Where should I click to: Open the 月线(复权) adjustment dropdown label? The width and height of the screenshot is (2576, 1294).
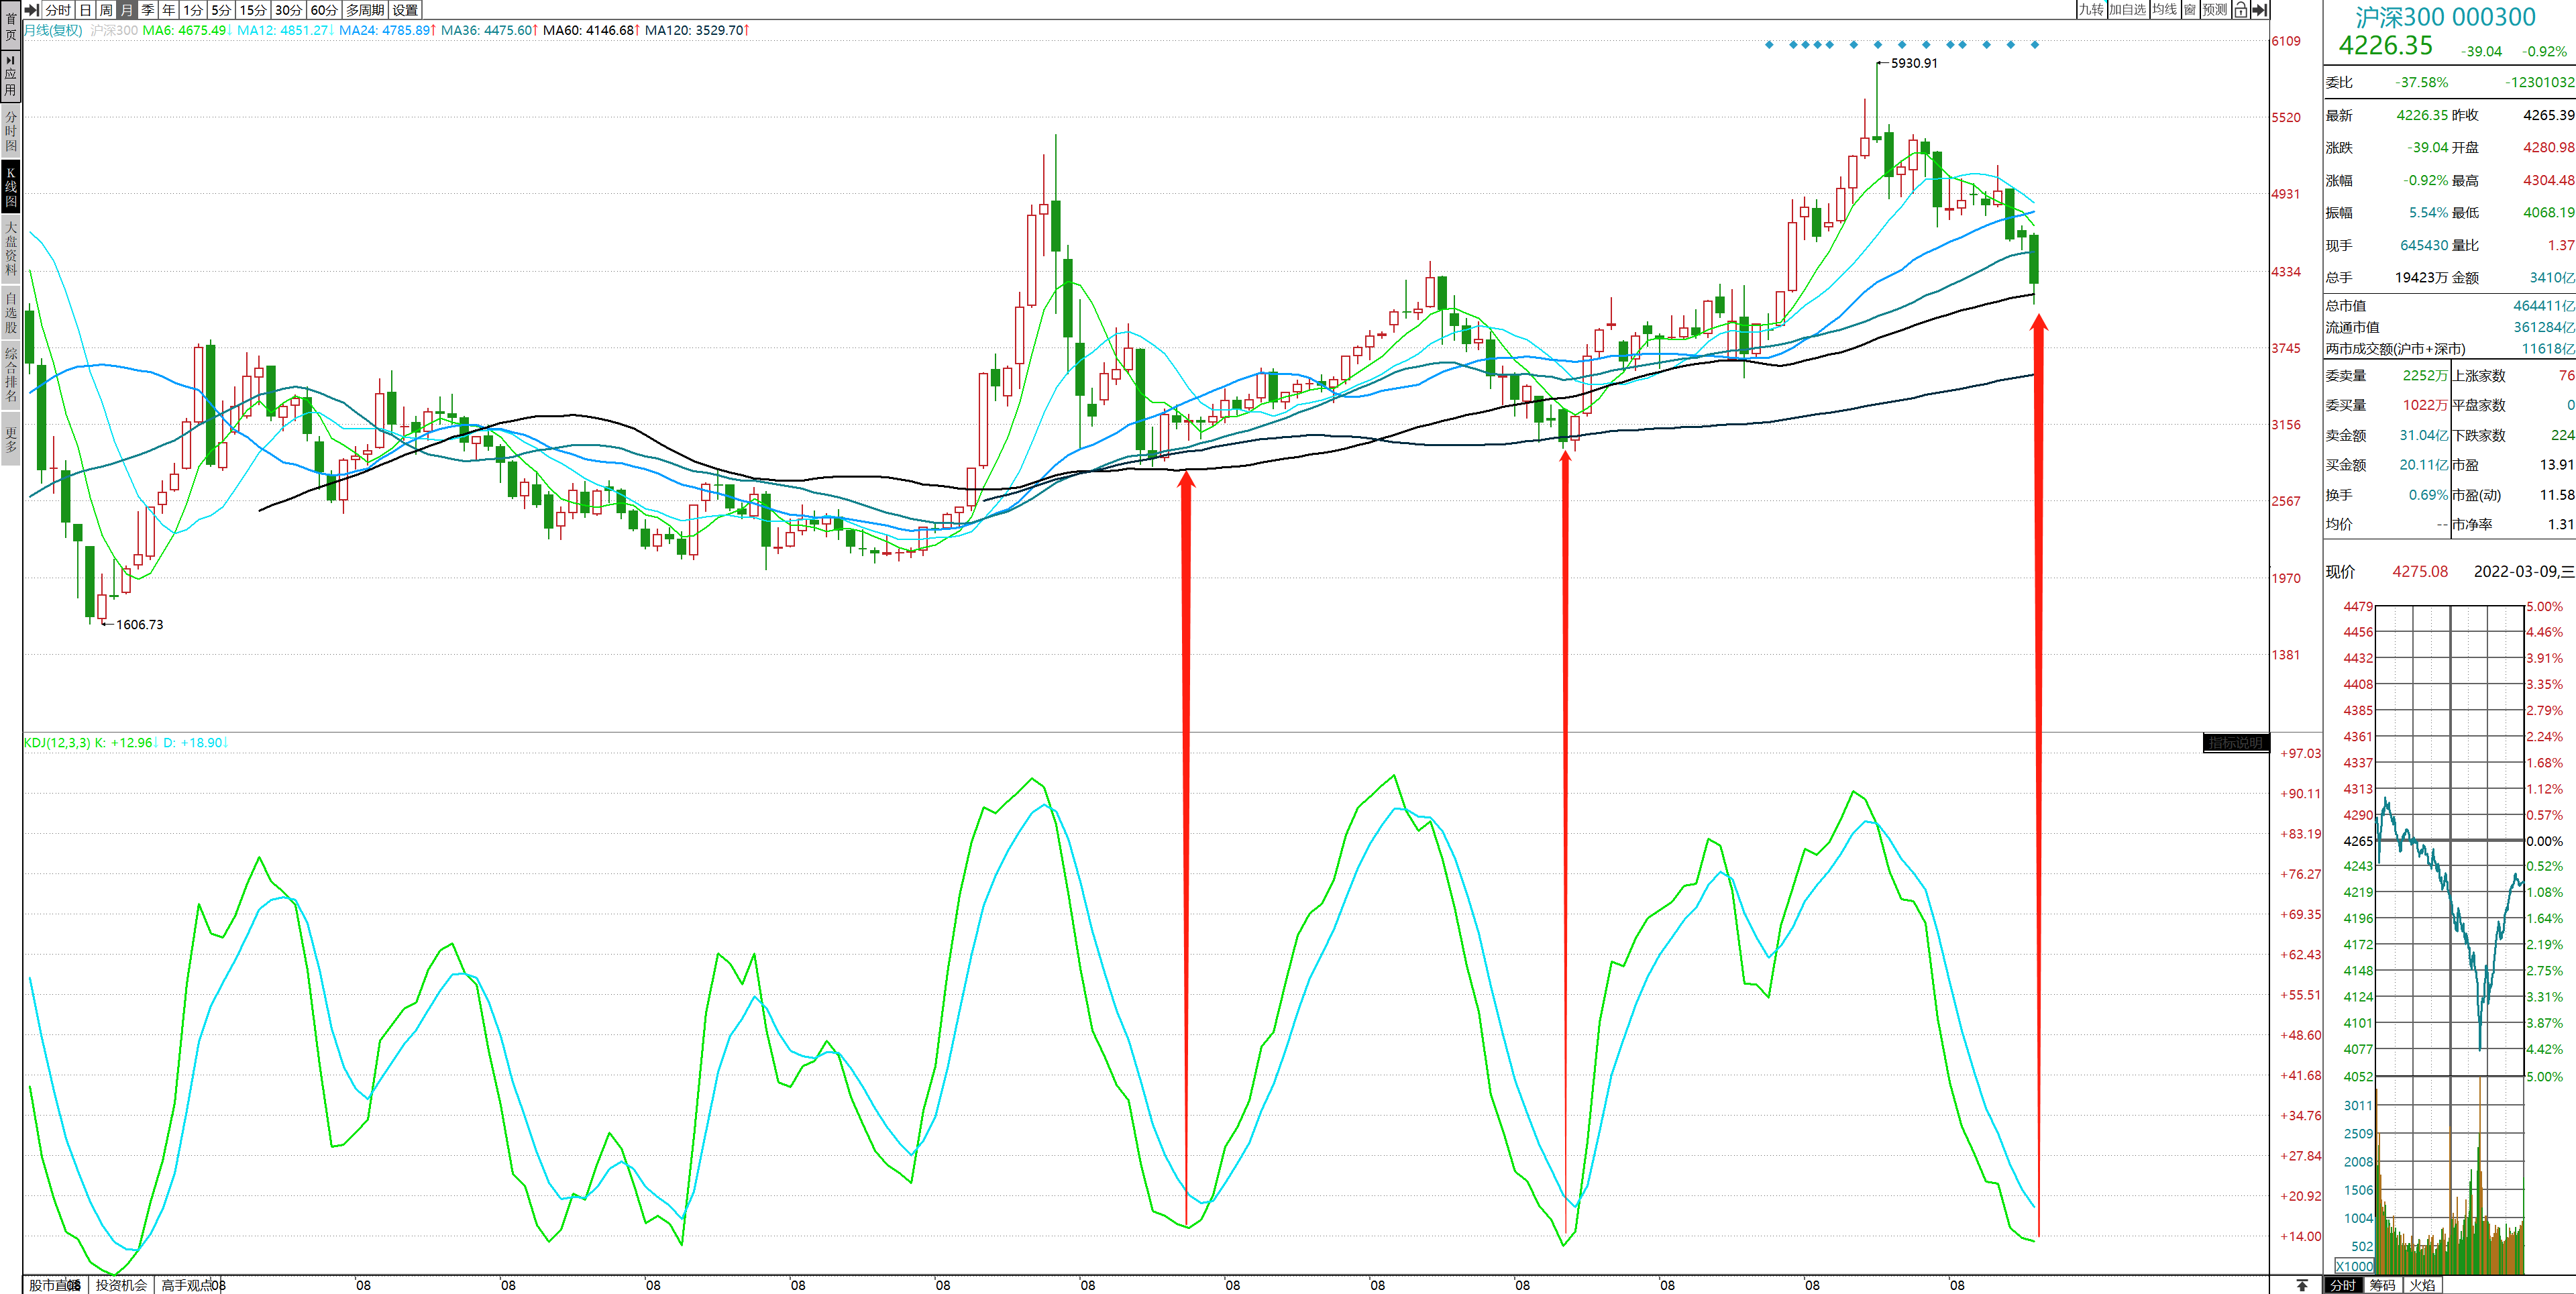pyautogui.click(x=53, y=30)
